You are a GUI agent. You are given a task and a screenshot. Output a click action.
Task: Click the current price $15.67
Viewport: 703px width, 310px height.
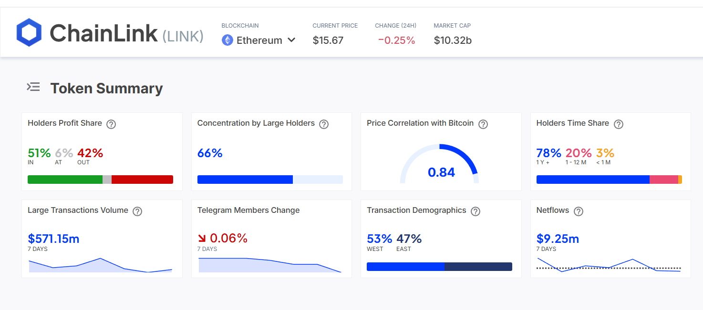(328, 40)
